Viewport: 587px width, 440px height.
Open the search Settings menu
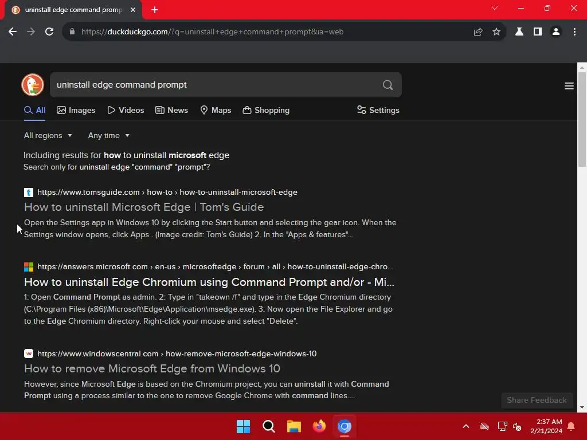tap(378, 111)
